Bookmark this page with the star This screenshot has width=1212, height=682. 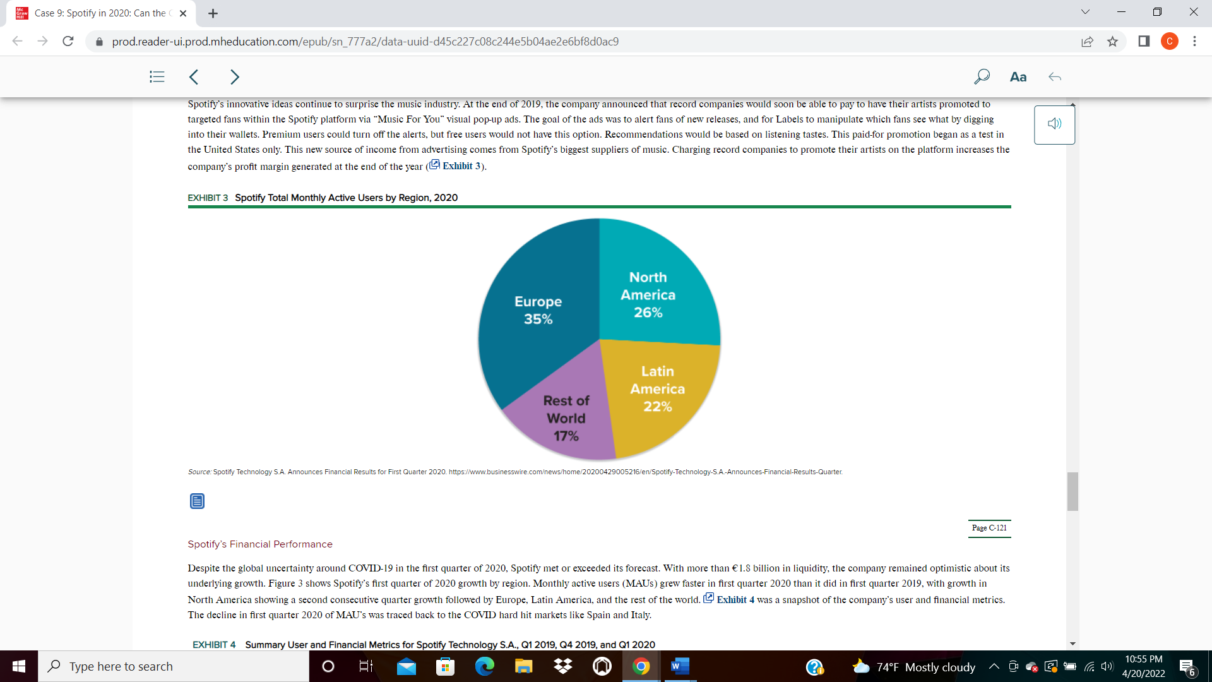[1112, 42]
